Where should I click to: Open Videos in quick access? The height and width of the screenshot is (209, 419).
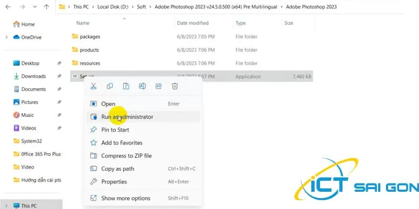point(25,128)
